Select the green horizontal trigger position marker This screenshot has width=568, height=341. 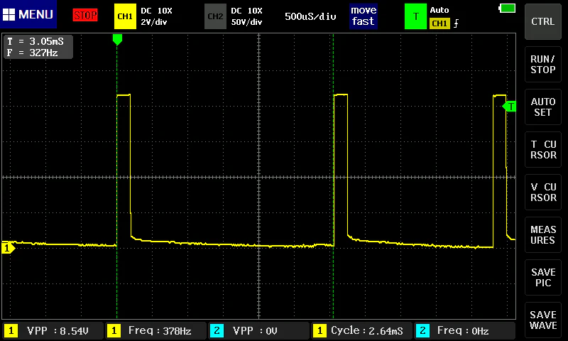click(117, 40)
